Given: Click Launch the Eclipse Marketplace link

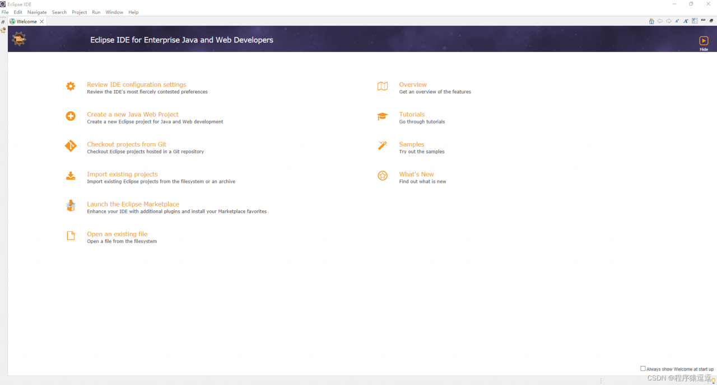Looking at the screenshot, I should click(133, 204).
